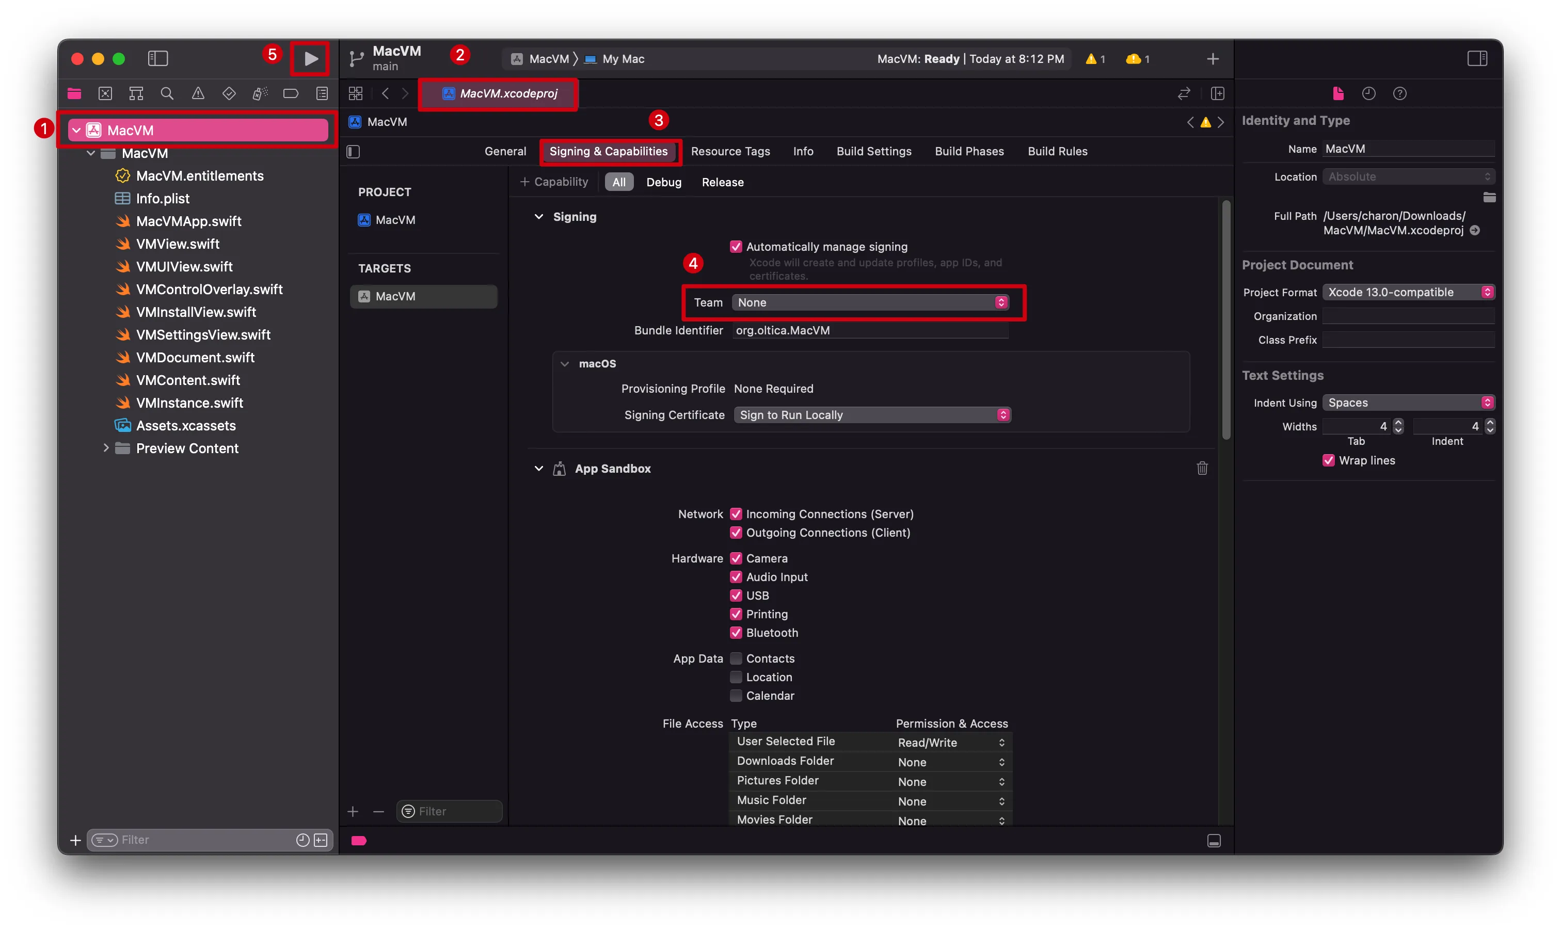Toggle the Camera hardware checkbox
This screenshot has height=931, width=1561.
736,558
